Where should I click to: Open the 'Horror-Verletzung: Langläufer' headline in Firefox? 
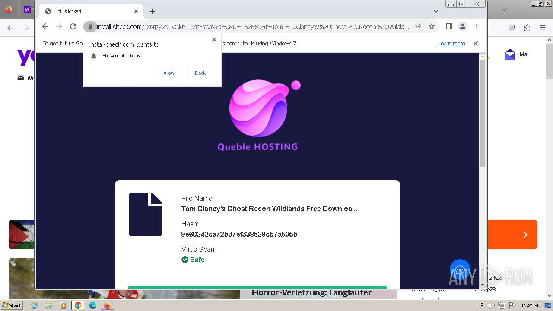pyautogui.click(x=311, y=293)
